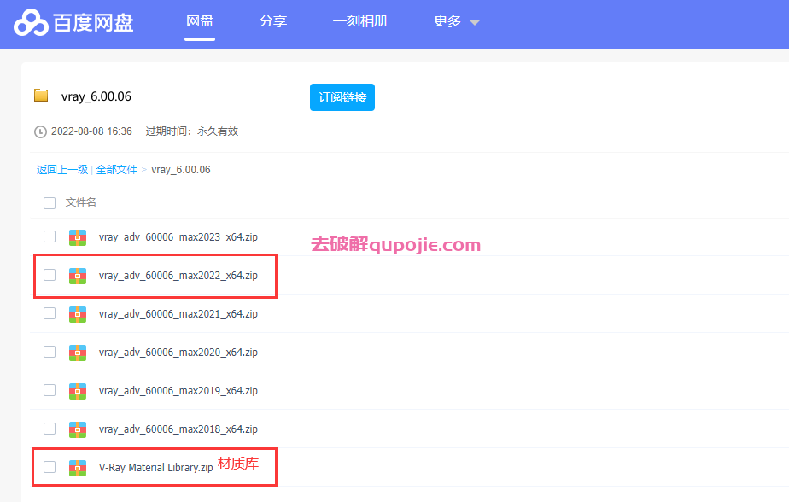This screenshot has width=789, height=502.
Task: Click zip icon of vray_adv_60006_max2021_x64.zip
Action: 78,314
